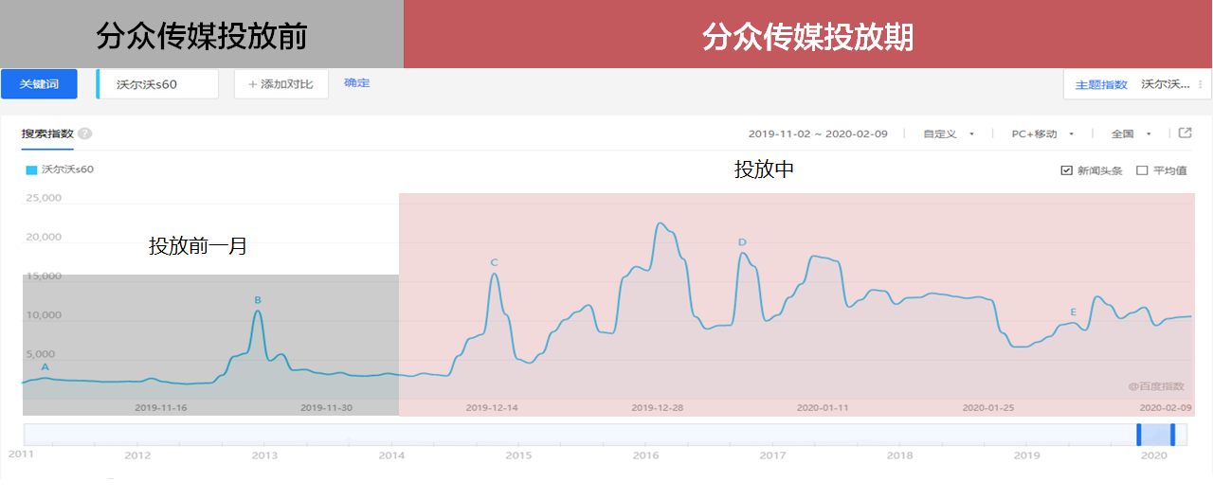
Task: Click the 2012 label on the year timeline
Action: point(137,455)
